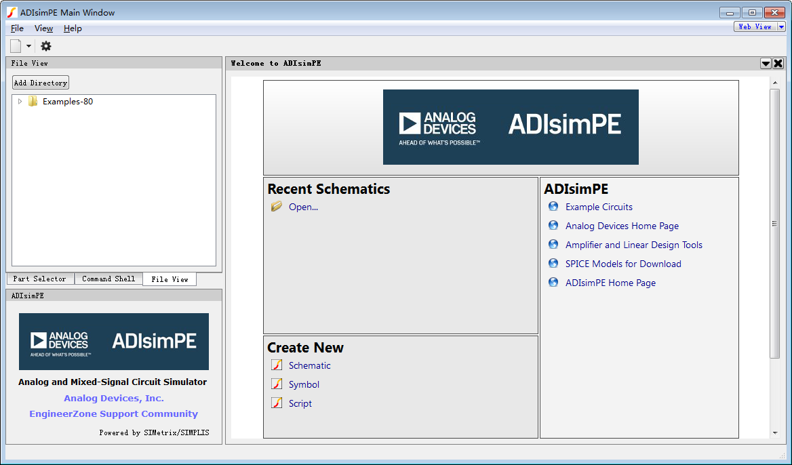The image size is (792, 465).
Task: Click the globe icon beside Example Circuits
Action: [553, 207]
